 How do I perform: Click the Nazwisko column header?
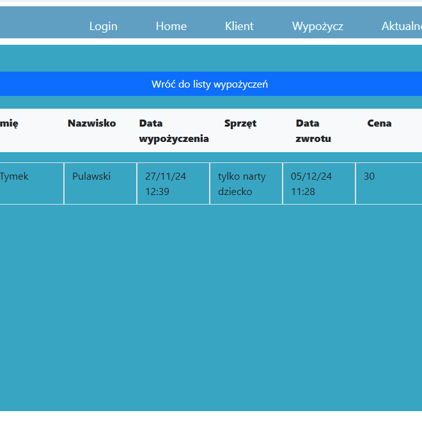point(91,123)
